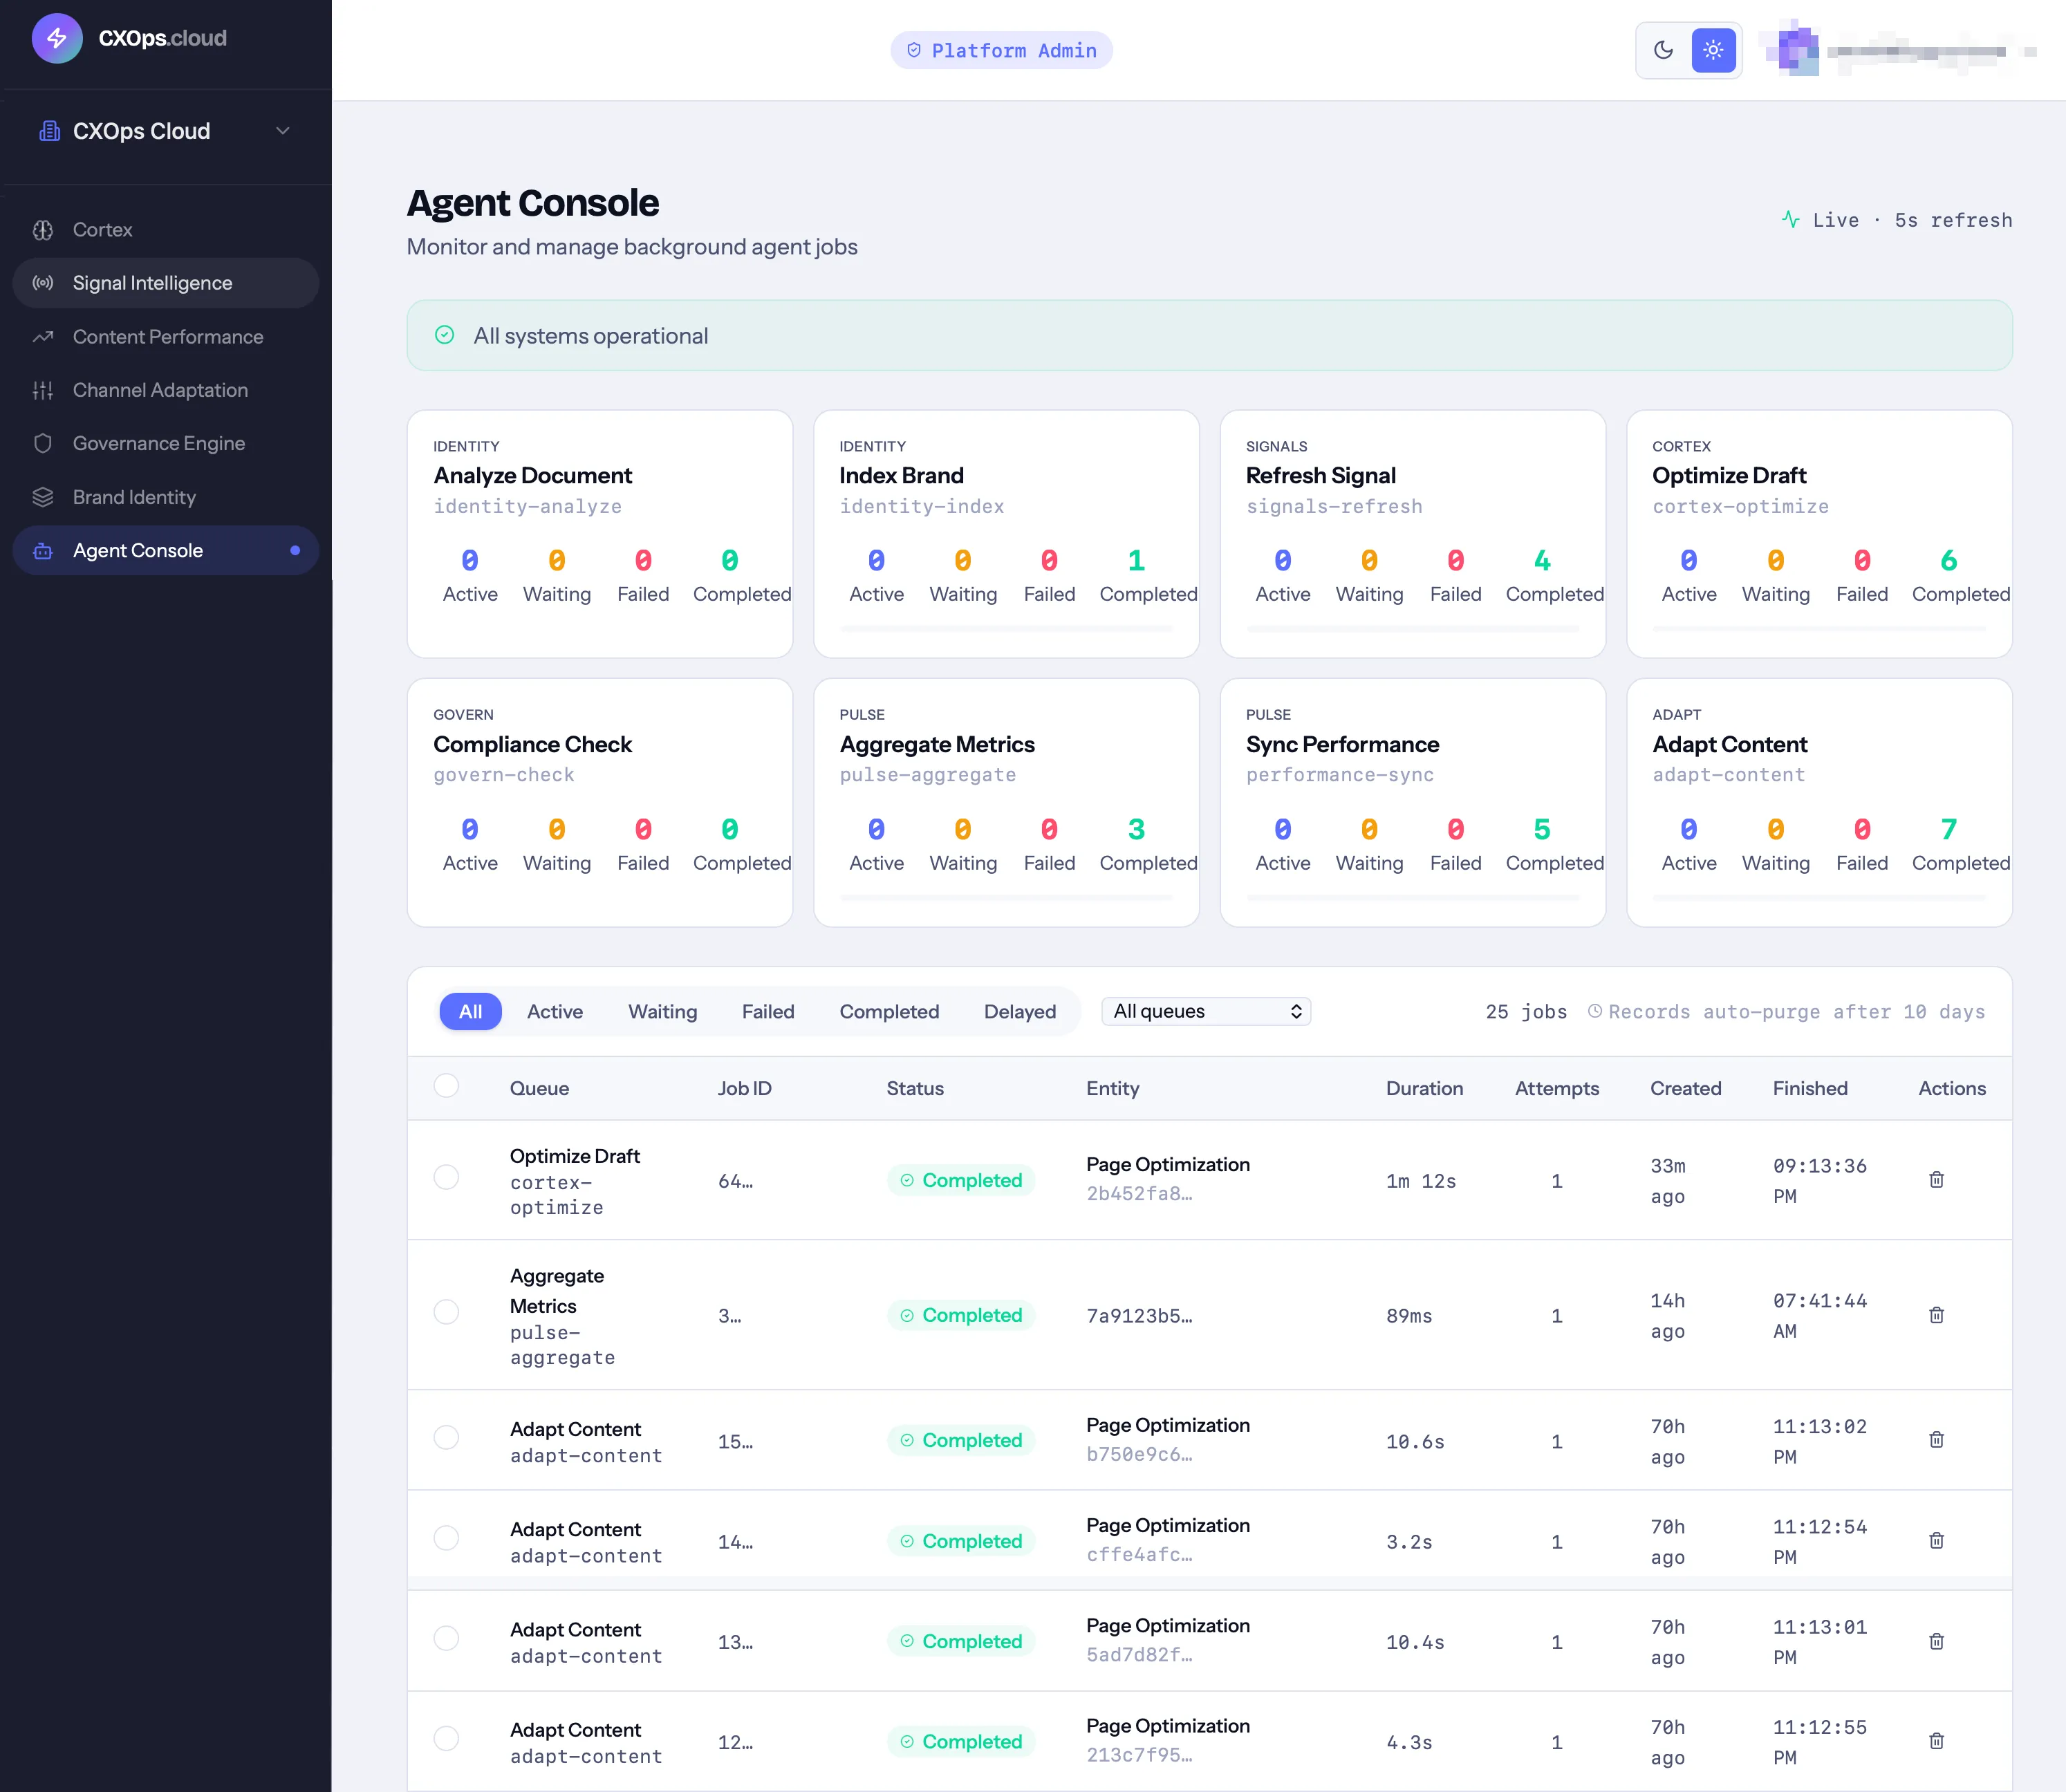This screenshot has height=1792, width=2066.
Task: Open the All queues dropdown
Action: pyautogui.click(x=1206, y=1011)
